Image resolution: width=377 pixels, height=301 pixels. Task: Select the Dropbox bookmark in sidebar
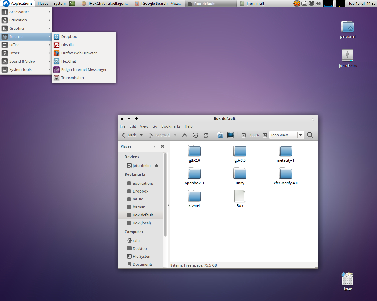click(x=140, y=191)
